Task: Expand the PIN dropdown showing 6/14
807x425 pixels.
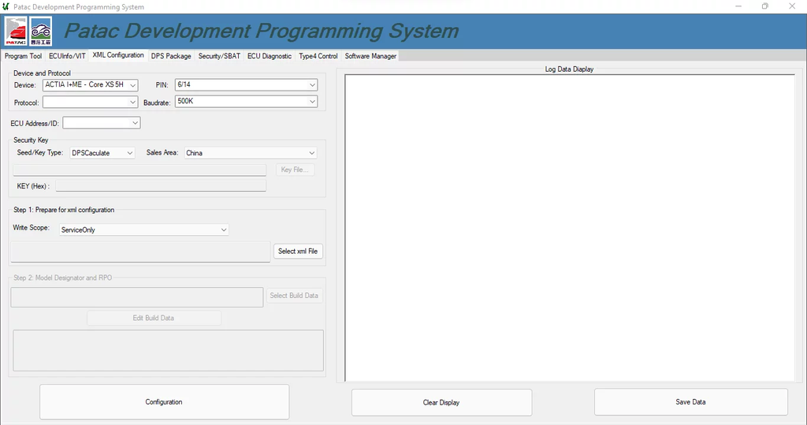Action: pos(246,85)
